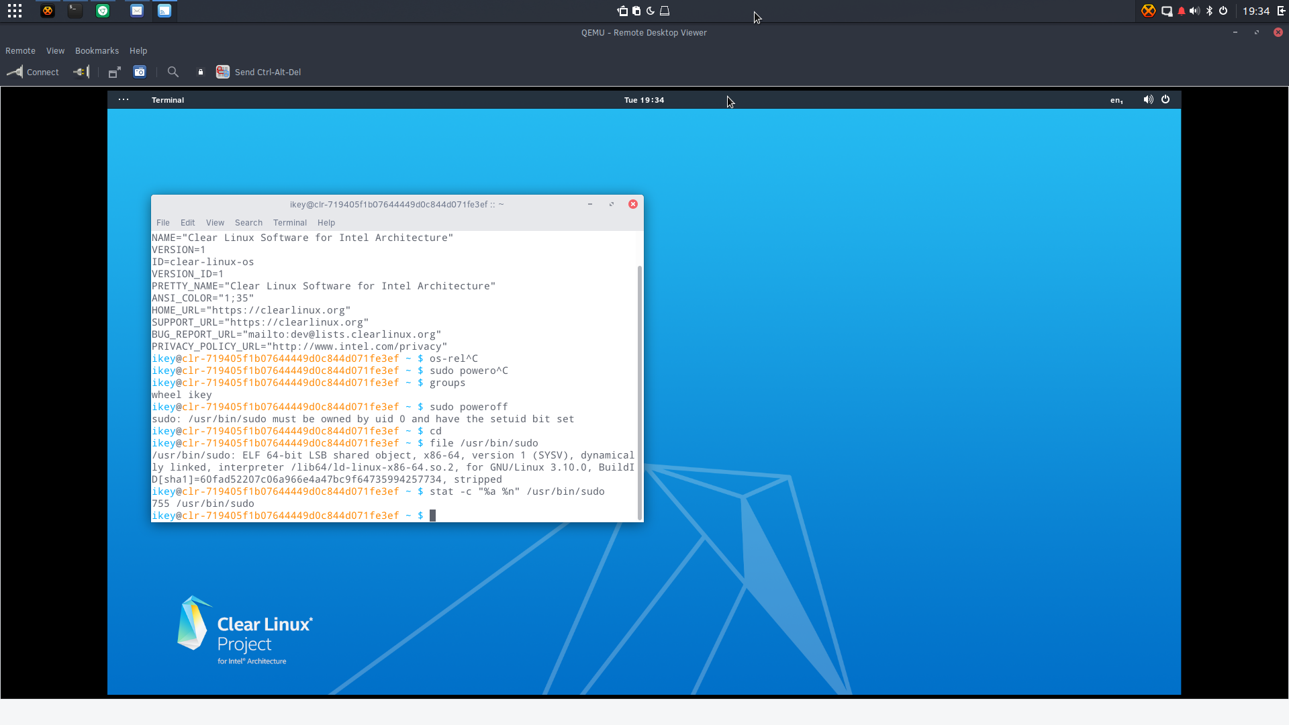The height and width of the screenshot is (725, 1289).
Task: Click the host clock showing 19:34
Action: (x=1256, y=11)
